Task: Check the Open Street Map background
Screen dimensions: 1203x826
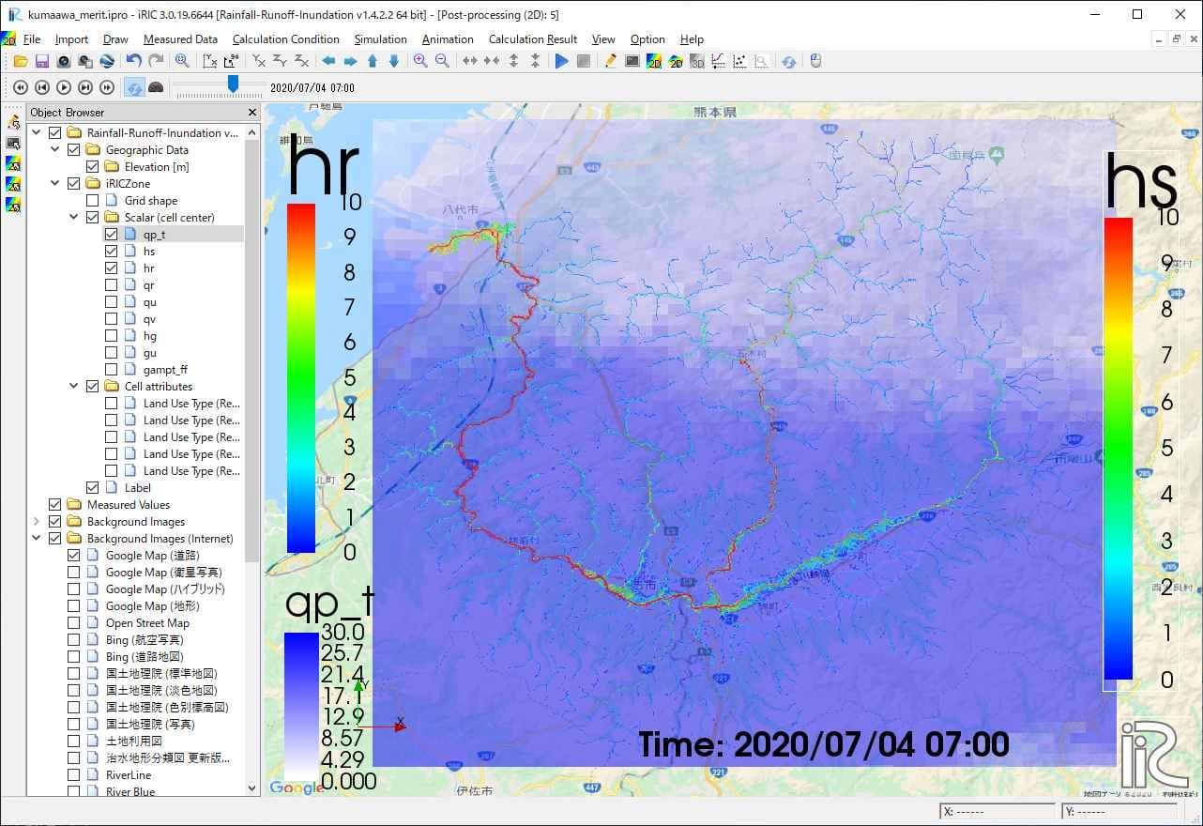Action: [74, 623]
